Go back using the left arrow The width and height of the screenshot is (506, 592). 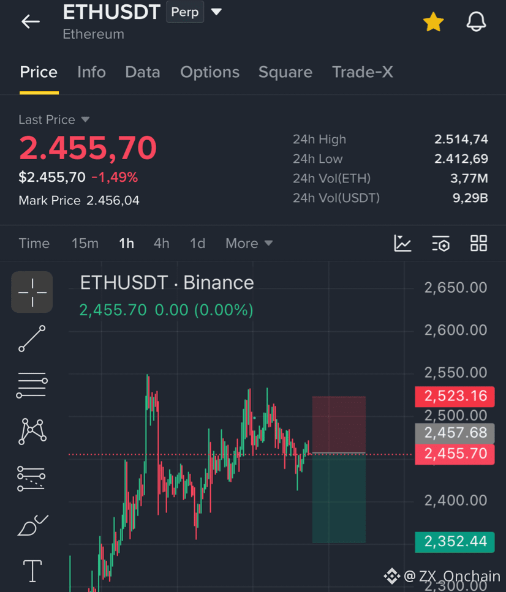[x=31, y=21]
